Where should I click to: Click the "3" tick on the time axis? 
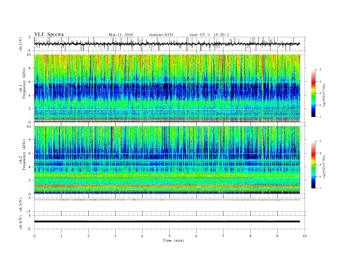coord(115,236)
